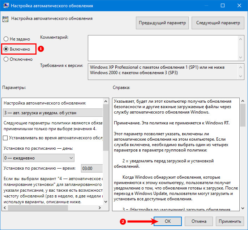The width and height of the screenshot is (248, 230).
Task: Click Параметры horizontal scrollbar thumb
Action: point(38,208)
